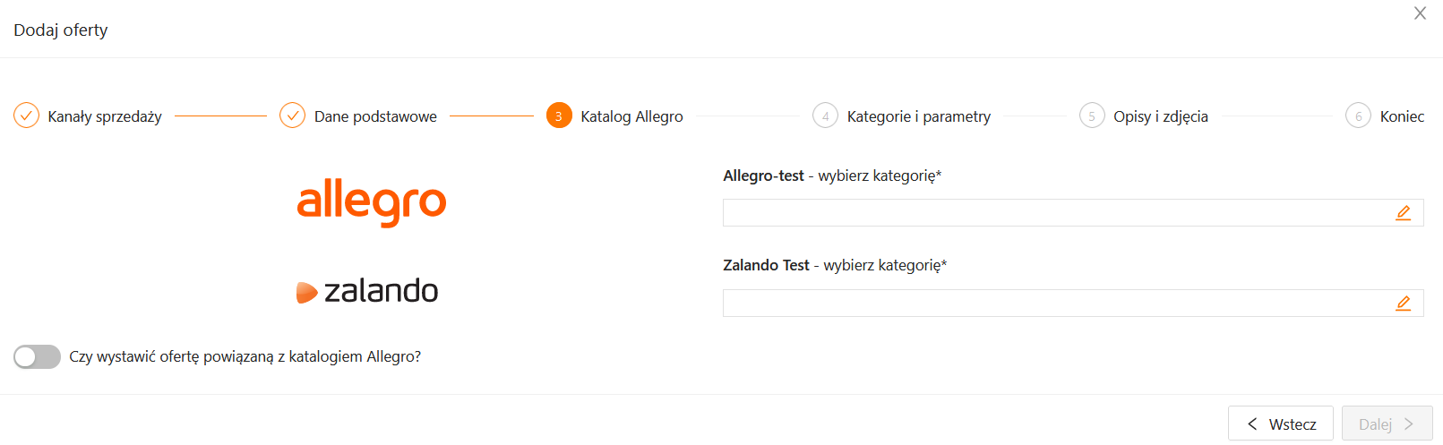Click the checkmark circle for Dane podstawowe step
The image size is (1443, 445).
point(293,116)
